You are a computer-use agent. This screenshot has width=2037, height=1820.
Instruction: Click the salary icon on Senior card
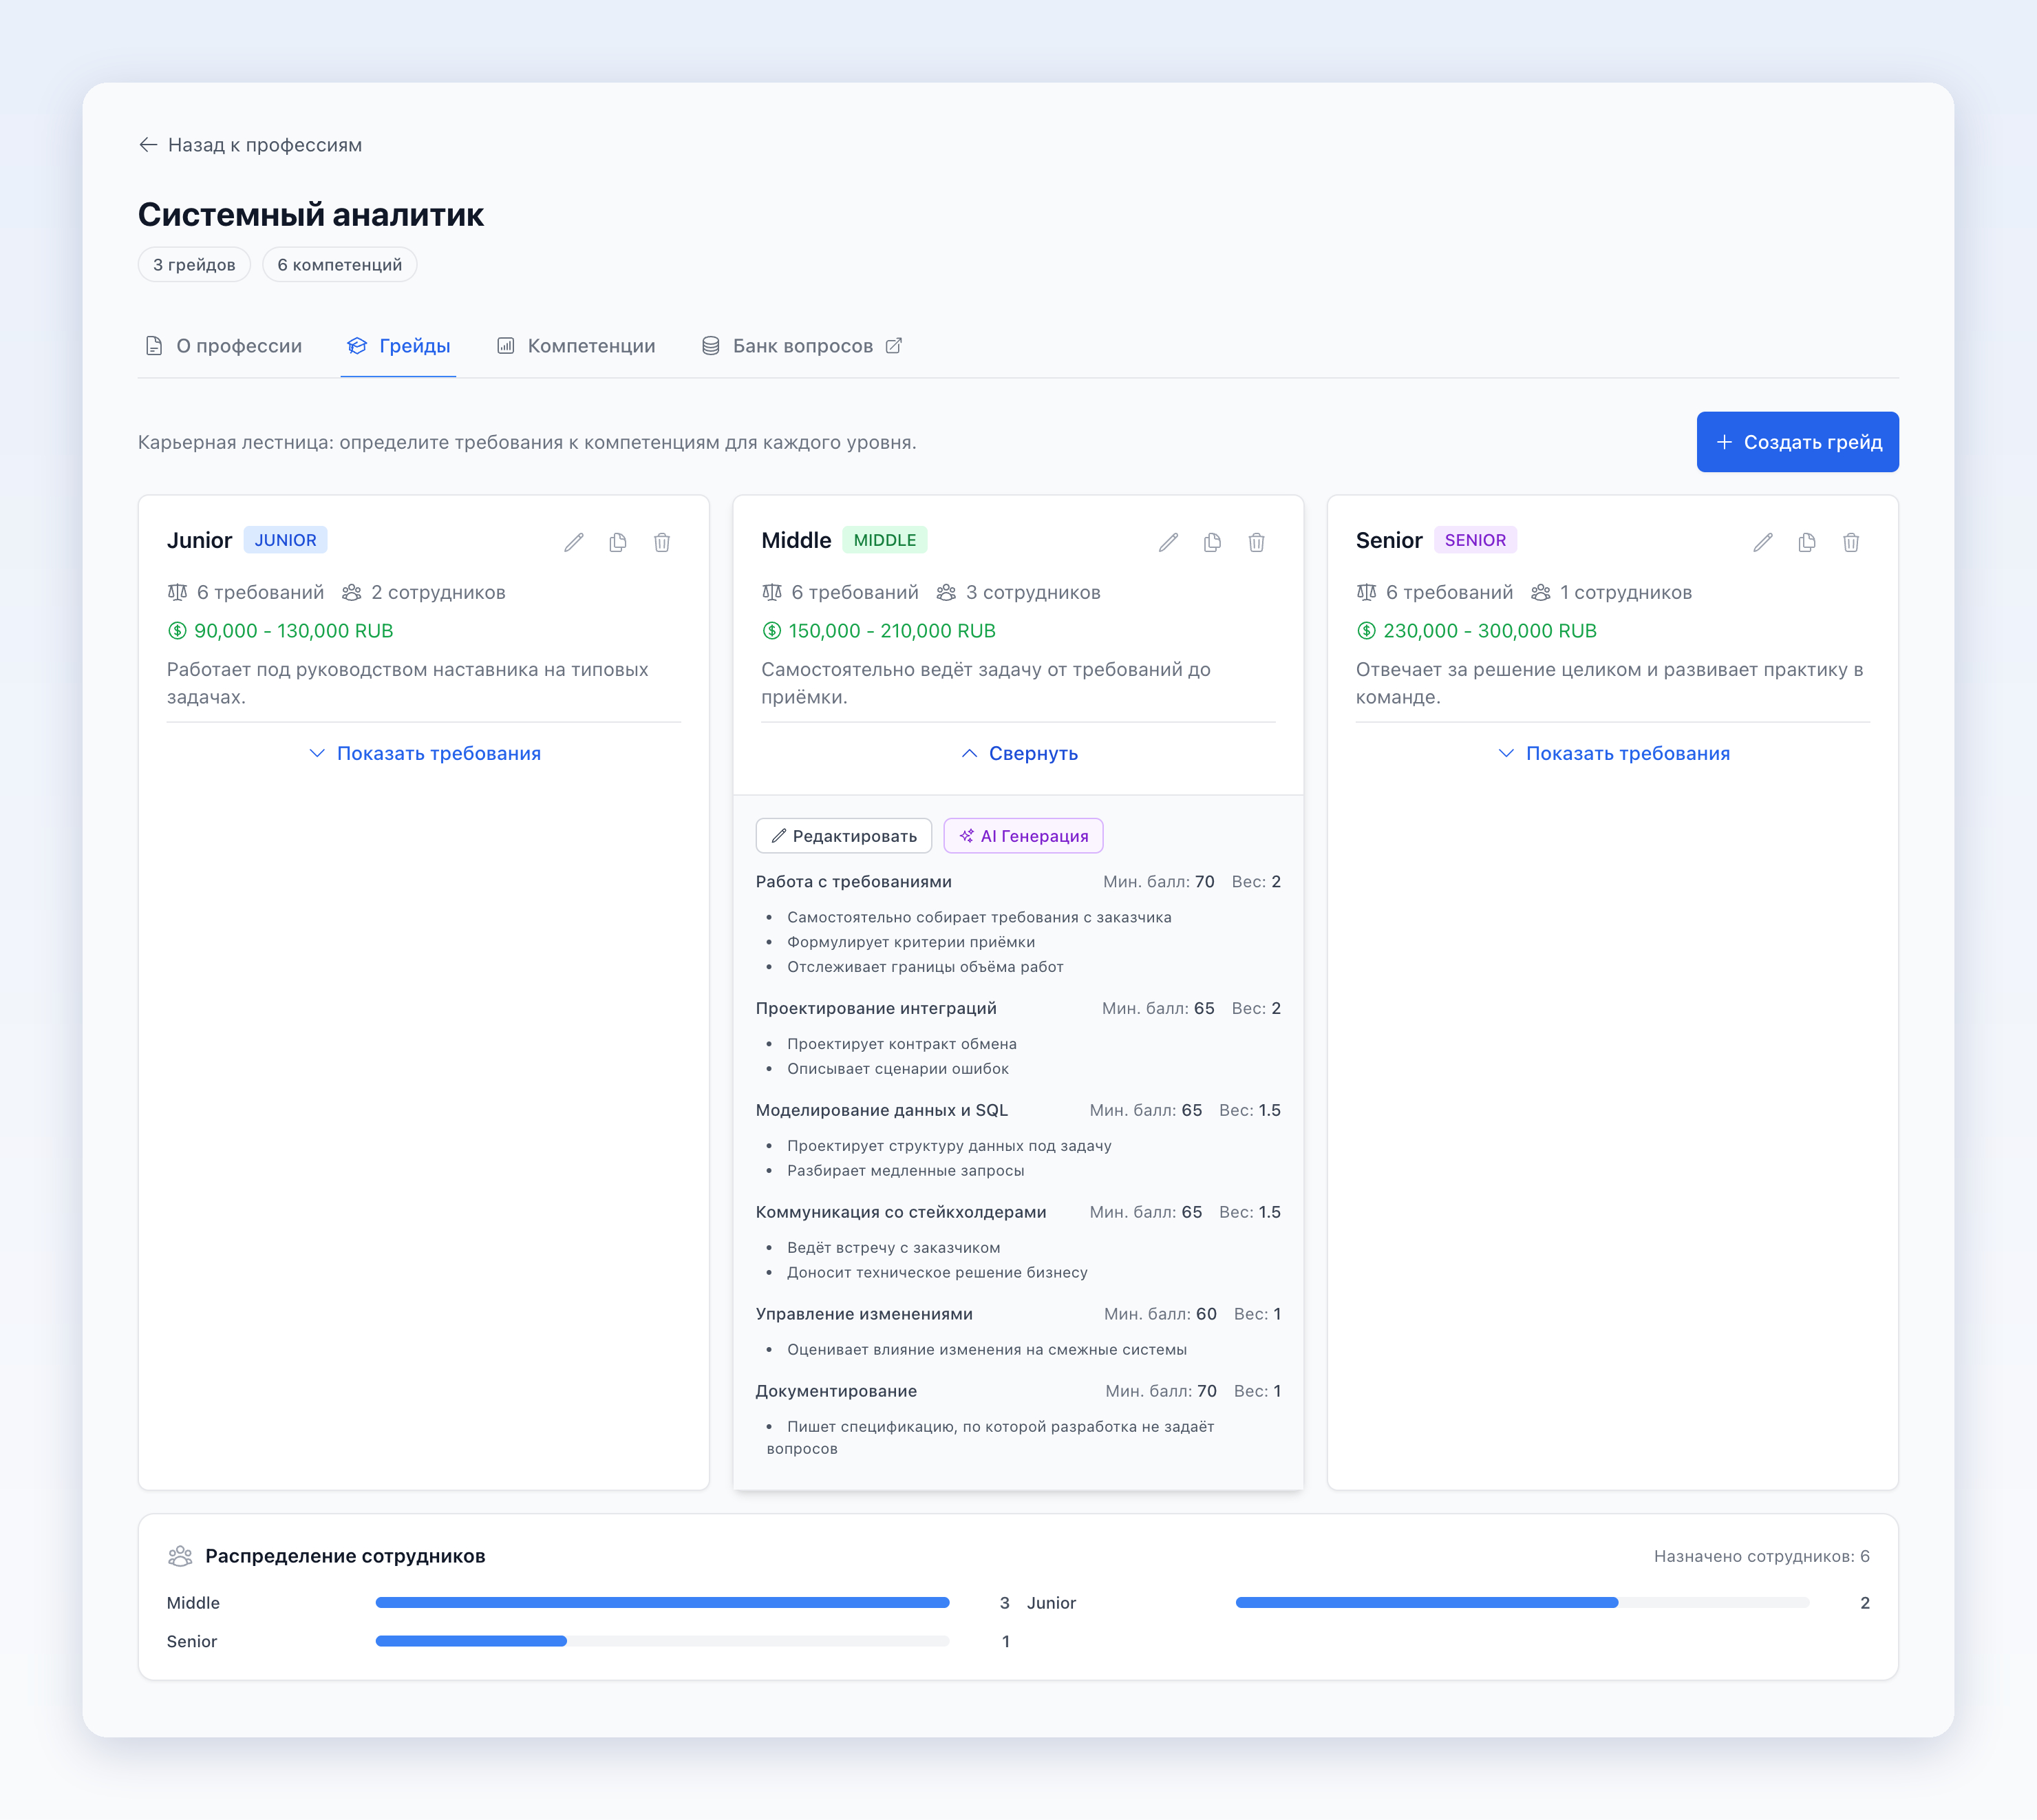coord(1366,631)
